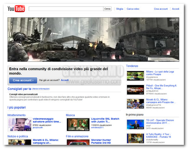The height and width of the screenshot is (149, 188).
Task: Click Crea account in the header
Action: tap(161, 9)
